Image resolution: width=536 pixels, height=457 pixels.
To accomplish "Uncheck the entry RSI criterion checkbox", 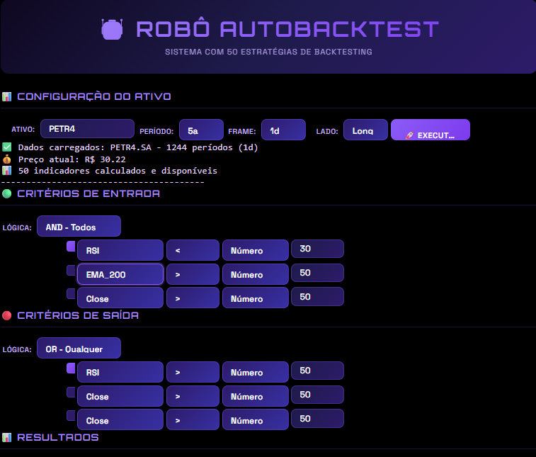I will point(71,247).
